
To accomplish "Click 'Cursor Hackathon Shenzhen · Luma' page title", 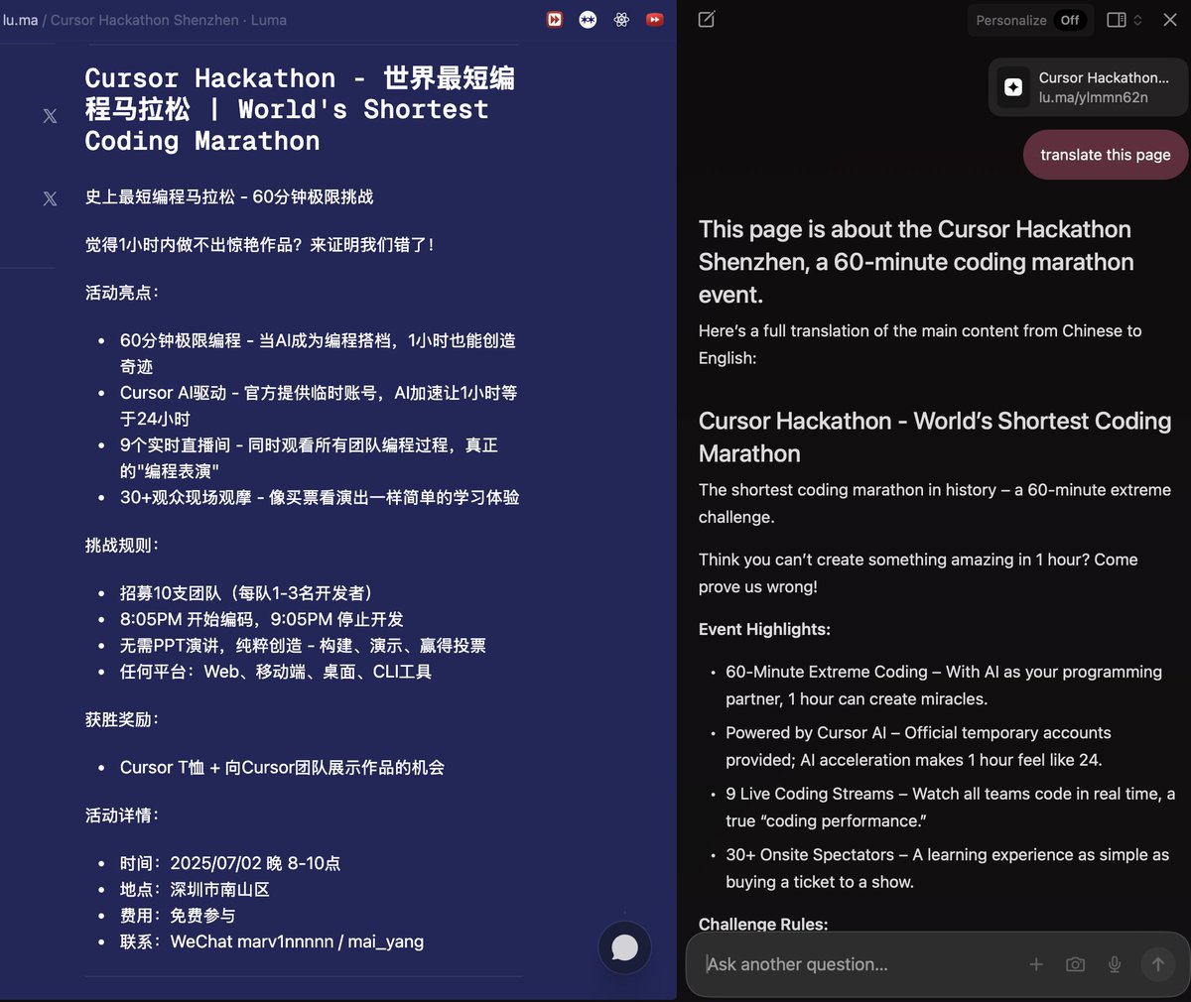I will (169, 20).
